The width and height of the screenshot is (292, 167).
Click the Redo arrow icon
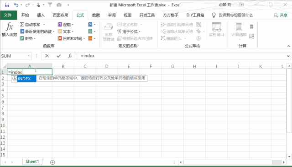pos(27,5)
